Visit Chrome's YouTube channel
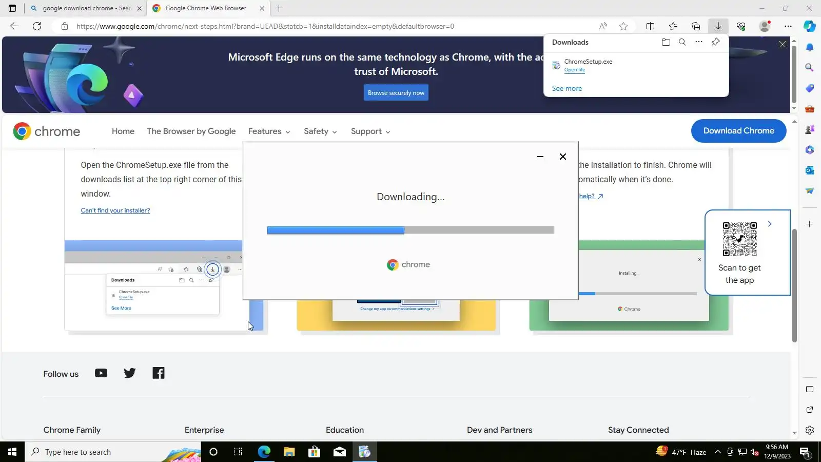Image resolution: width=821 pixels, height=462 pixels. coord(101,373)
